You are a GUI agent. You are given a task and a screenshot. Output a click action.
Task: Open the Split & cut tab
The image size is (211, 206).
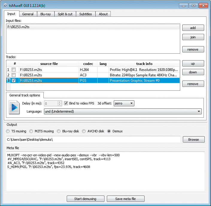click(x=65, y=14)
